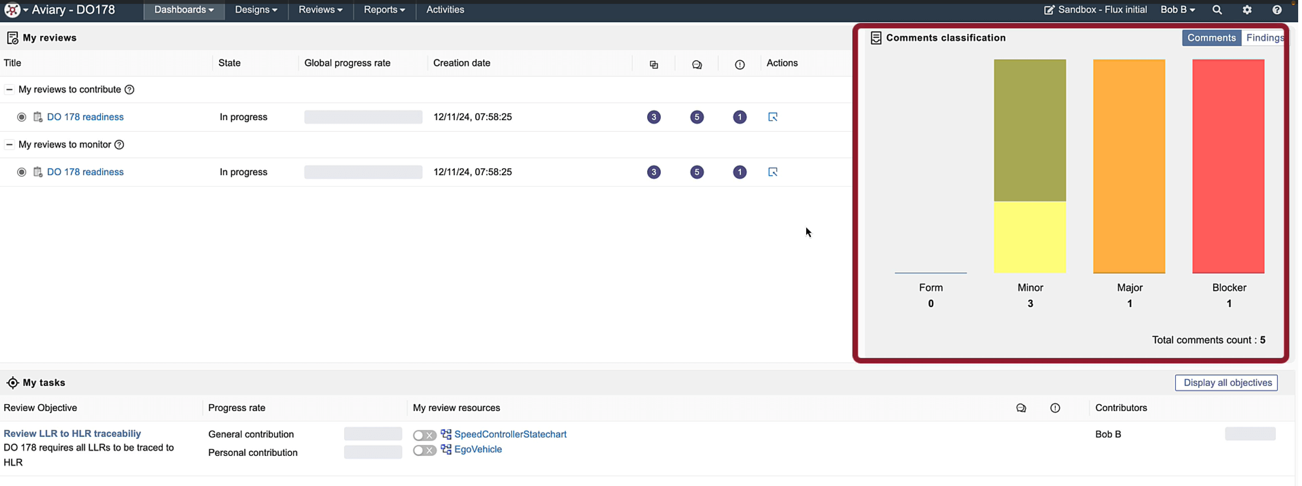The image size is (1302, 486).
Task: Open settings via the gear icon
Action: [1247, 10]
